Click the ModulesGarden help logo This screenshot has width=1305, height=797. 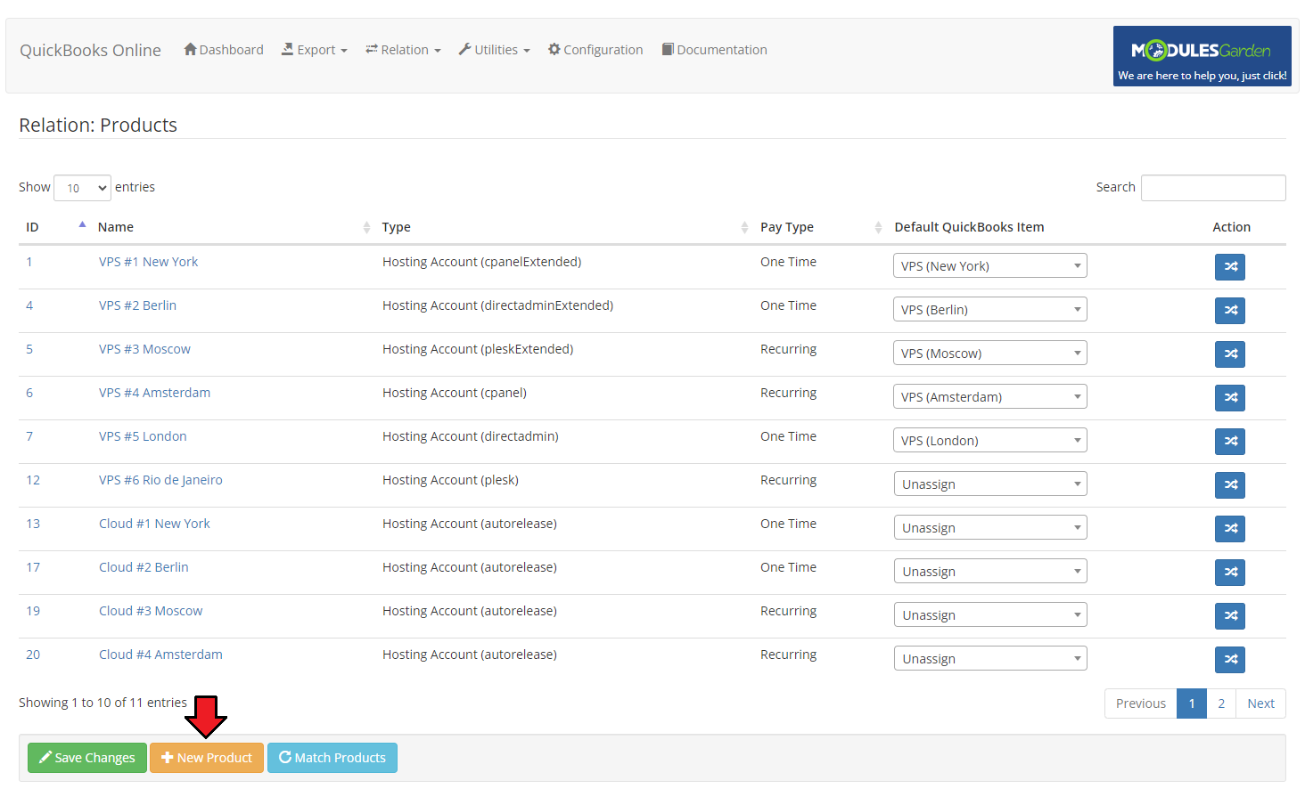pyautogui.click(x=1202, y=56)
